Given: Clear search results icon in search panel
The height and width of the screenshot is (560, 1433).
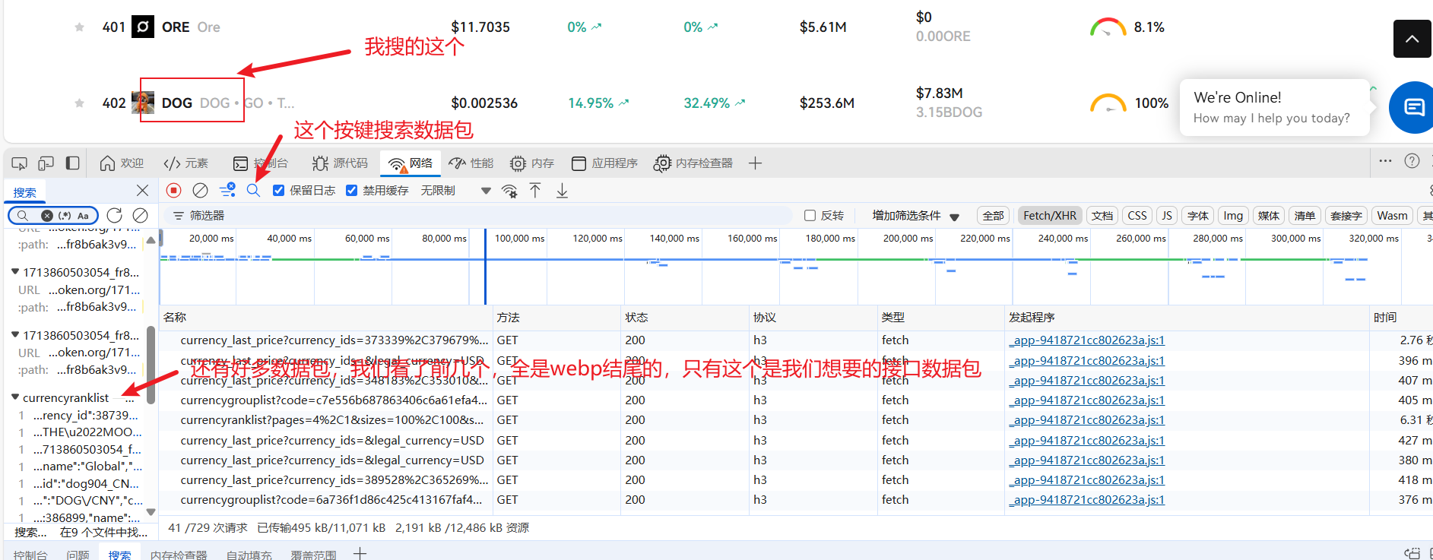Looking at the screenshot, I should pyautogui.click(x=140, y=216).
